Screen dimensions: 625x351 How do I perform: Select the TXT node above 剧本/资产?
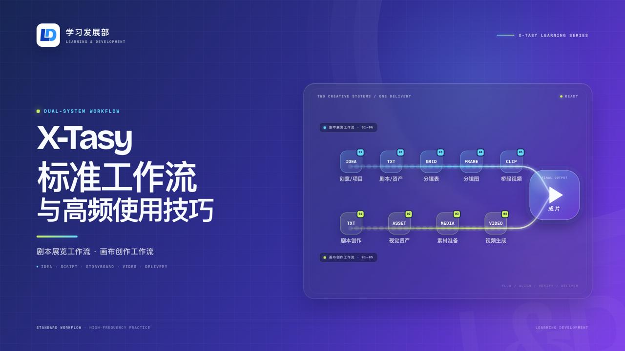391,161
